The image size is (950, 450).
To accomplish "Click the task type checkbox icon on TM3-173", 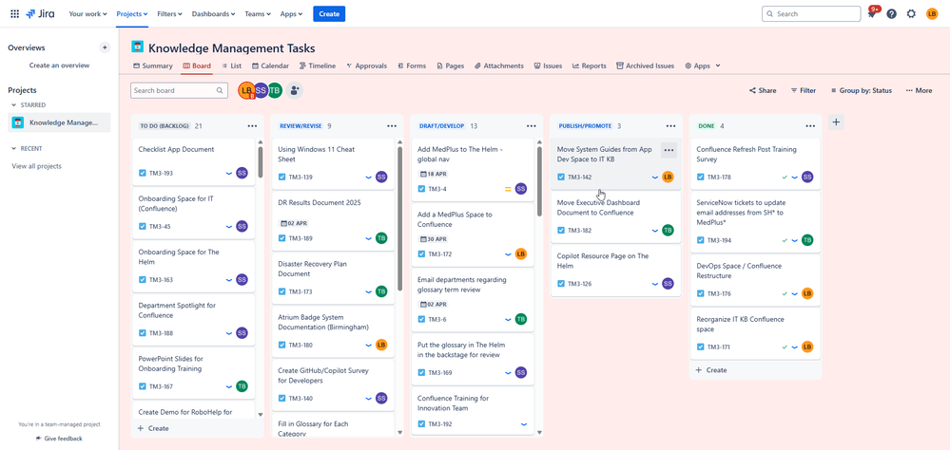I will point(281,291).
